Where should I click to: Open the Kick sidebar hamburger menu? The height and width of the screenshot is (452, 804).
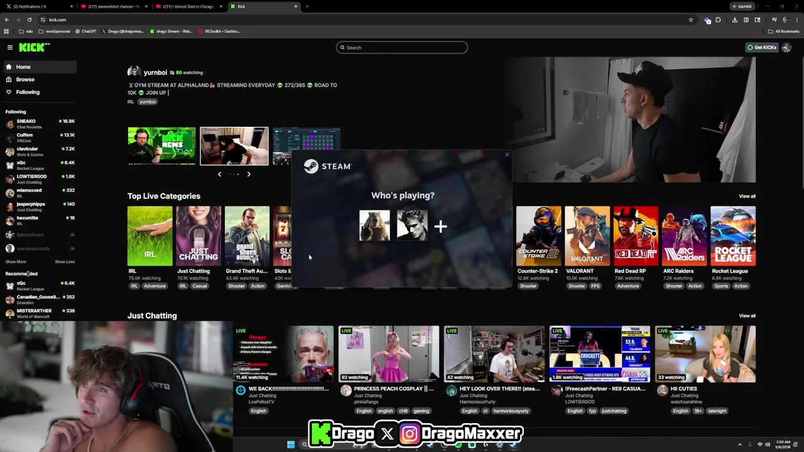(x=10, y=48)
